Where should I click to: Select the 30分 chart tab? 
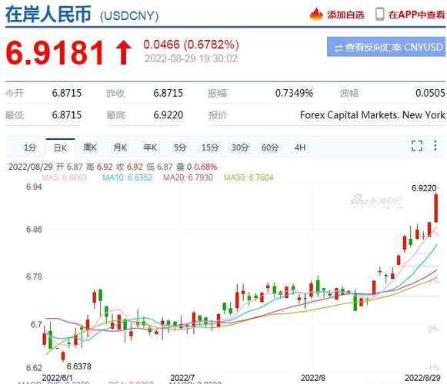click(240, 147)
